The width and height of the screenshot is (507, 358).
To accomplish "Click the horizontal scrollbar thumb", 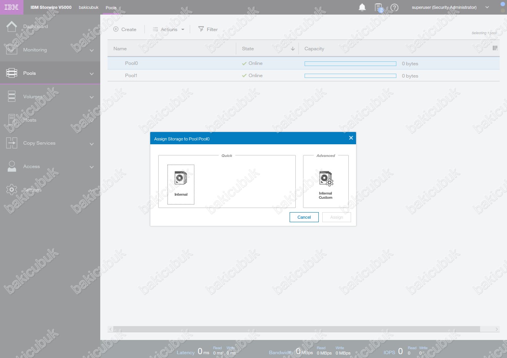I will tap(297, 329).
